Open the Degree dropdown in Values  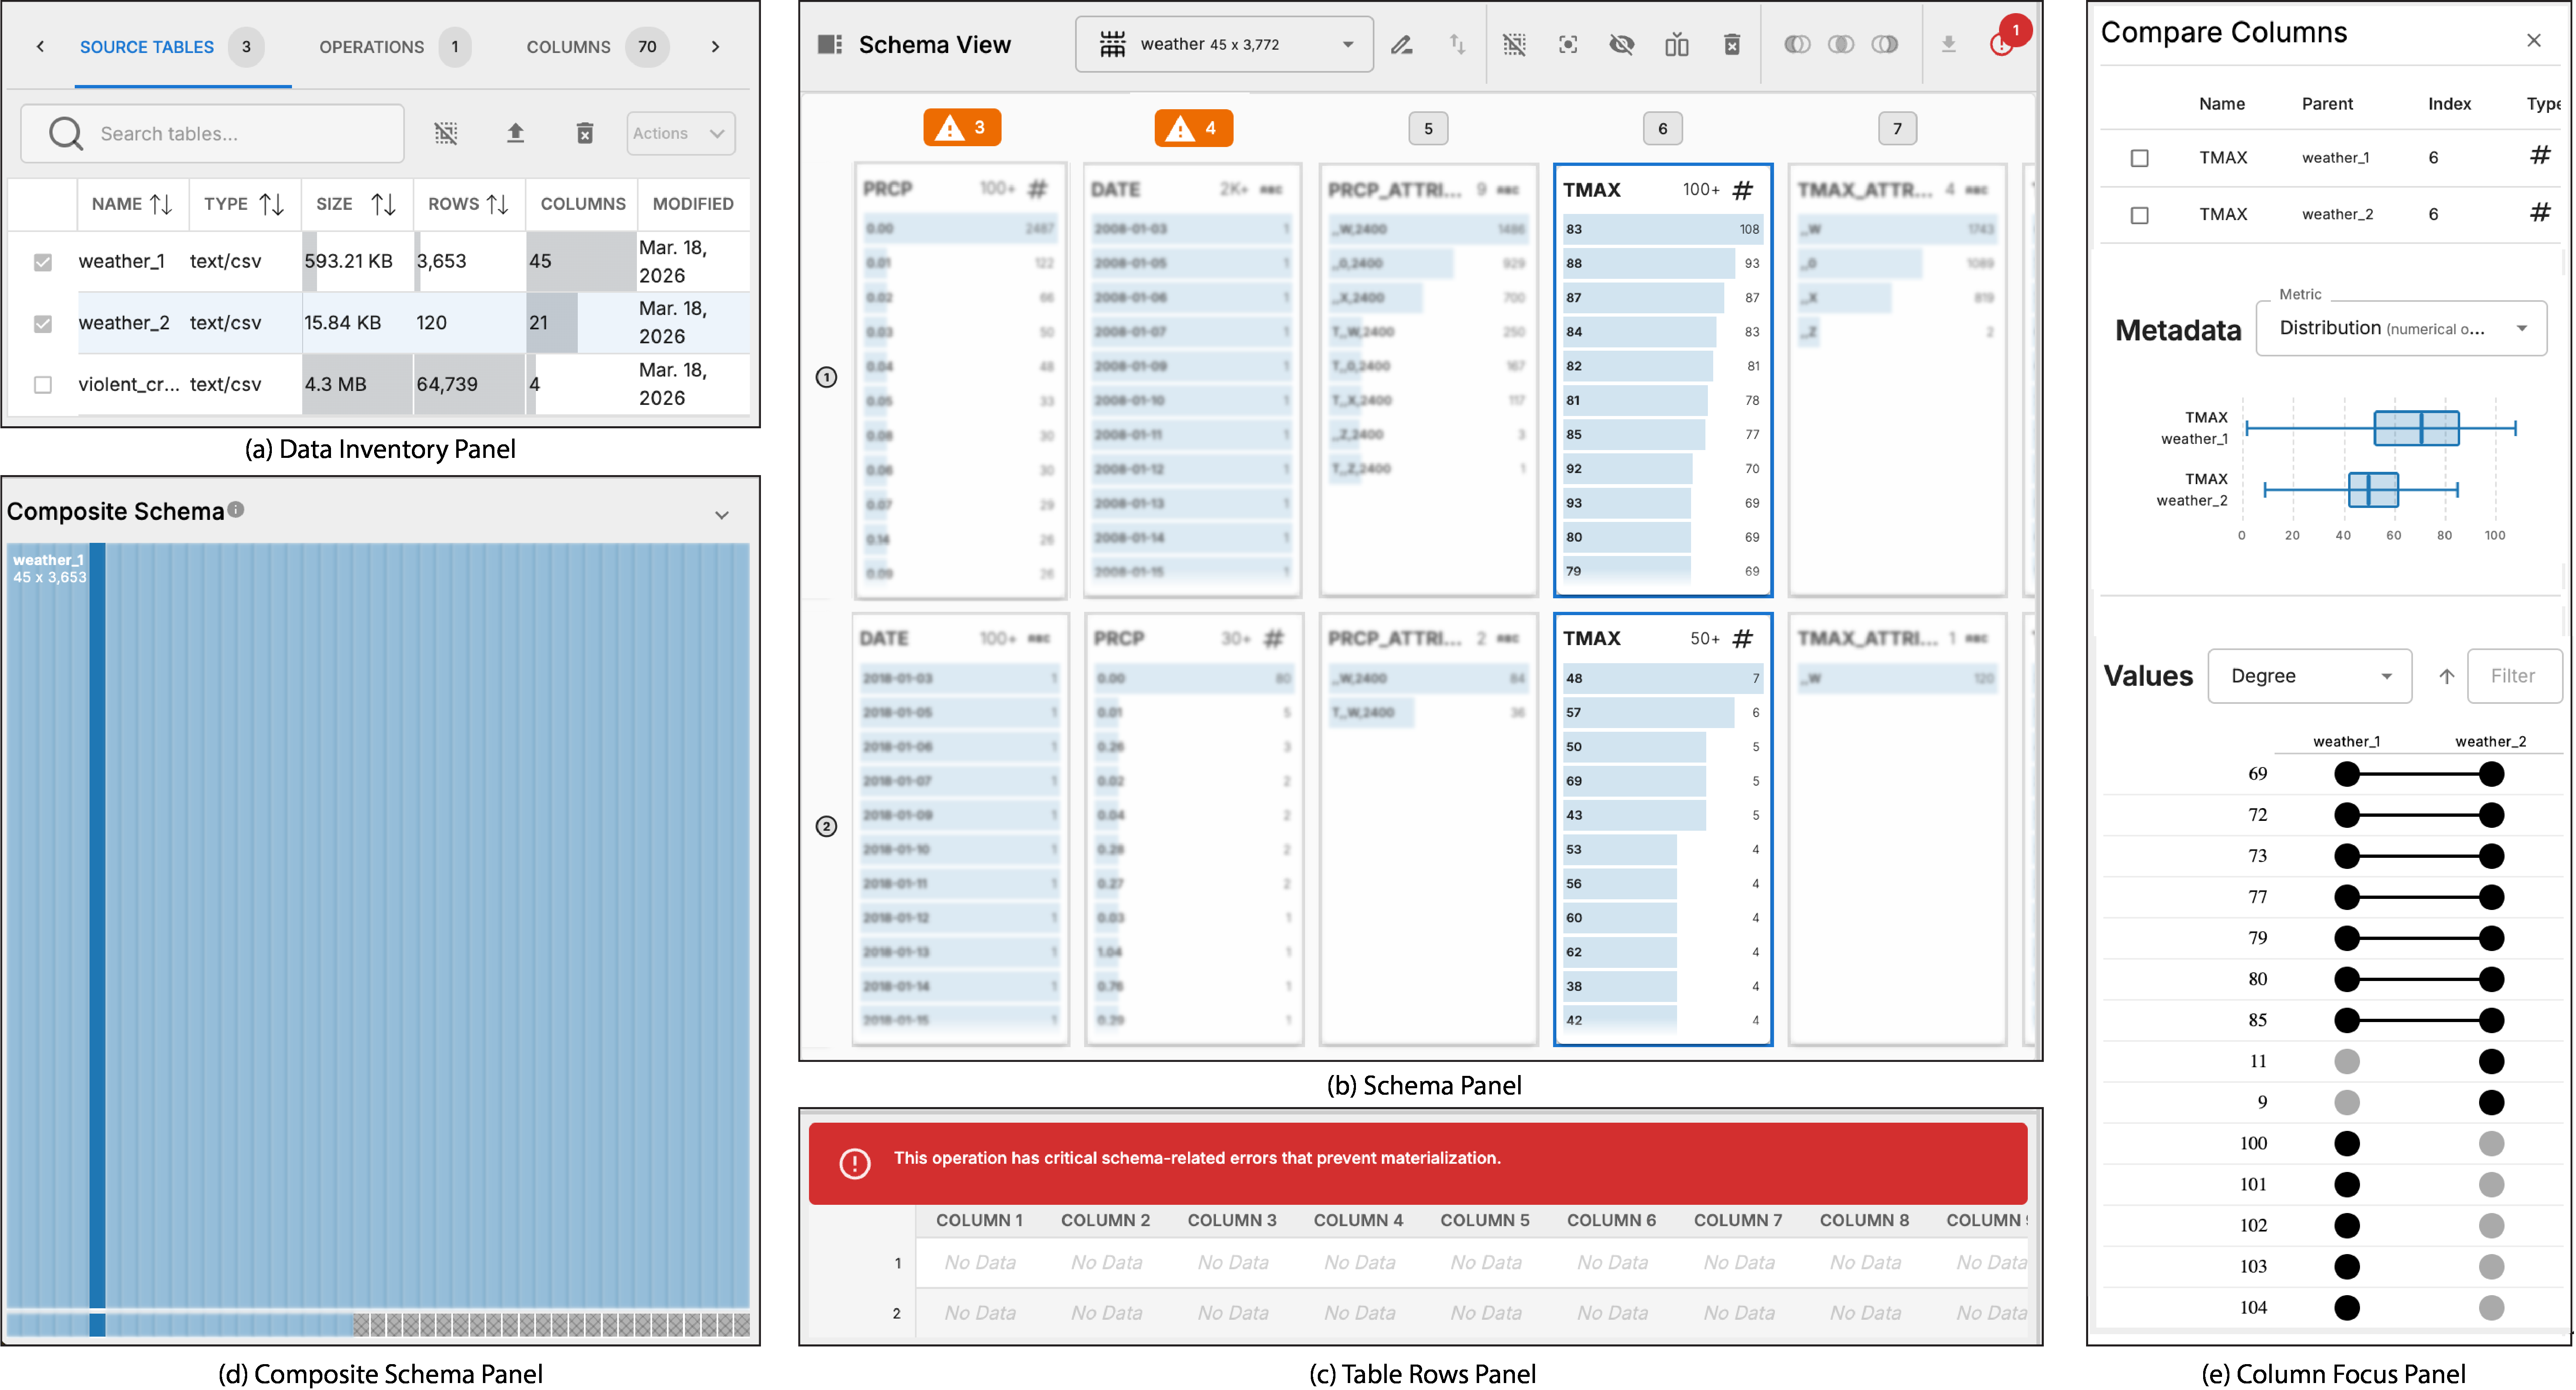2310,676
